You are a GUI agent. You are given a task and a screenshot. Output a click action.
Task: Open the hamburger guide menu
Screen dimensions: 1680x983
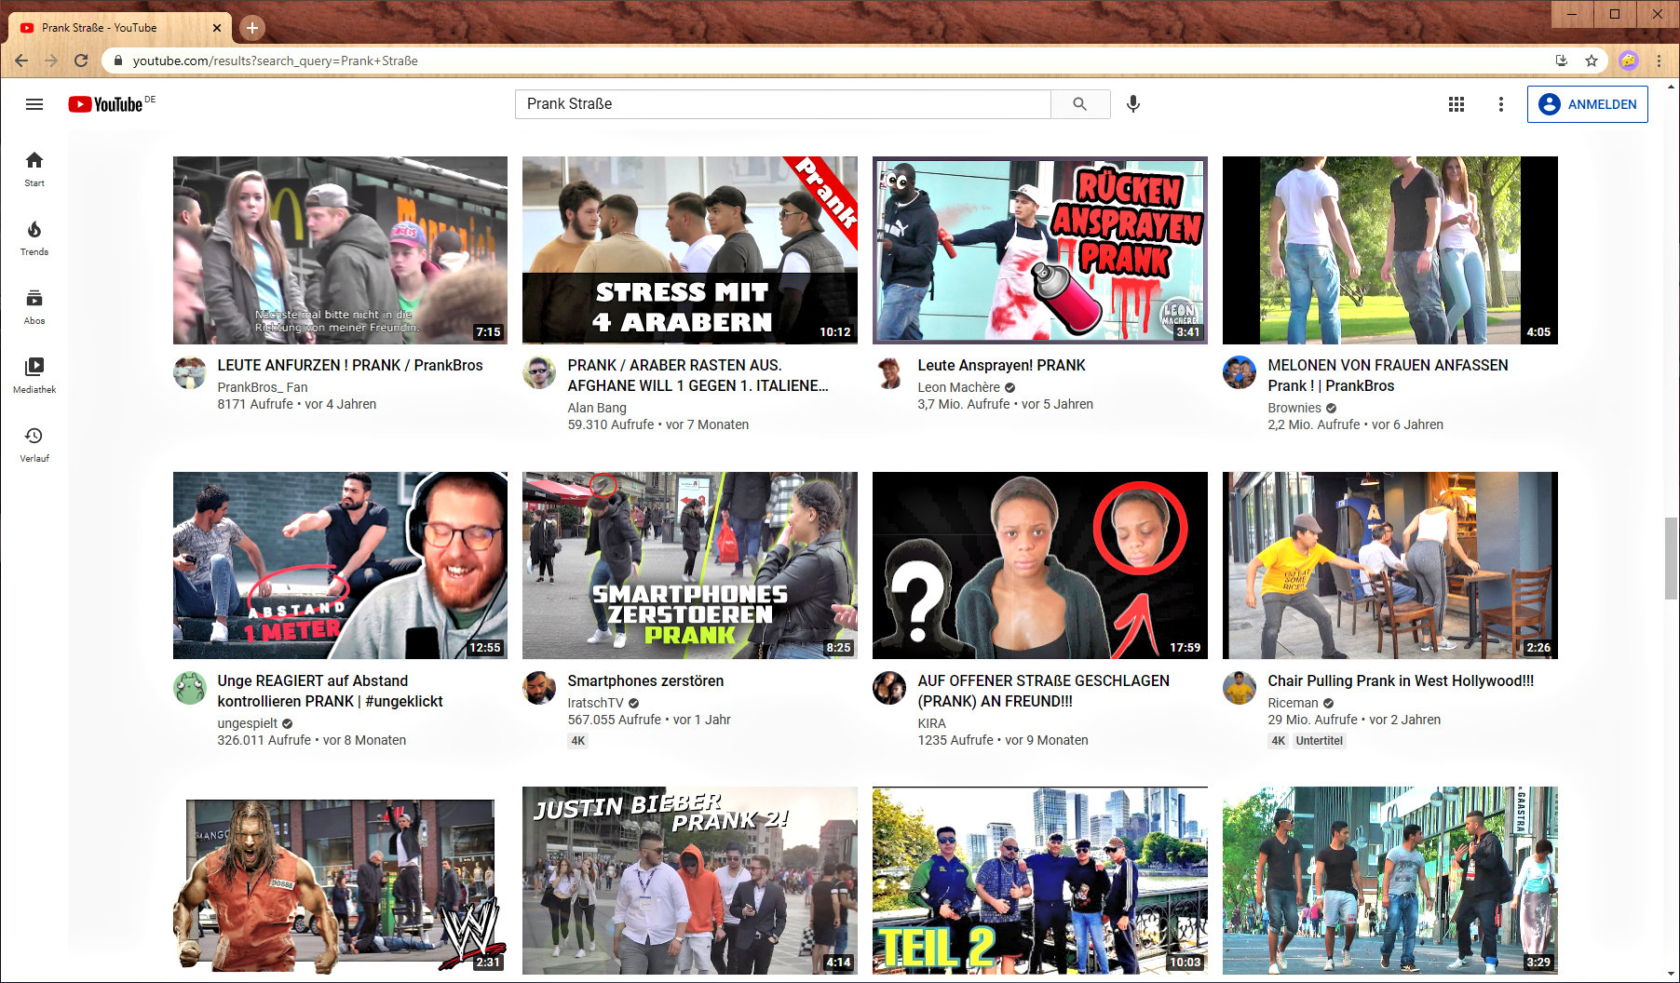point(34,104)
